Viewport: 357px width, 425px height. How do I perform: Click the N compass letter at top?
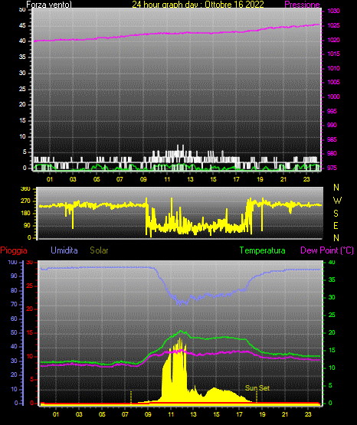point(336,188)
